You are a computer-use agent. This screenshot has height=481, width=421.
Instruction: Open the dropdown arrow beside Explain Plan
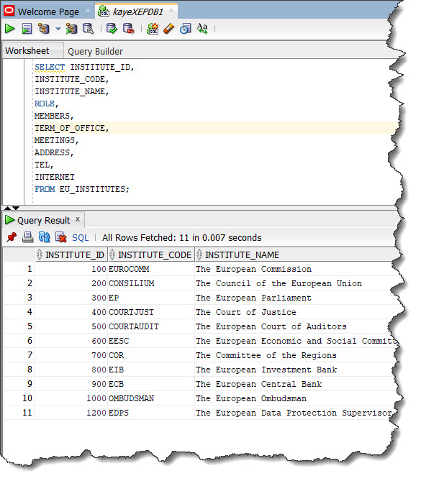(x=58, y=29)
